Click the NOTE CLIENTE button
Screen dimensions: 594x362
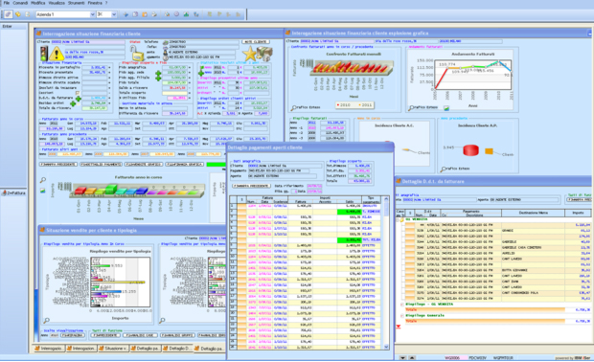[256, 41]
